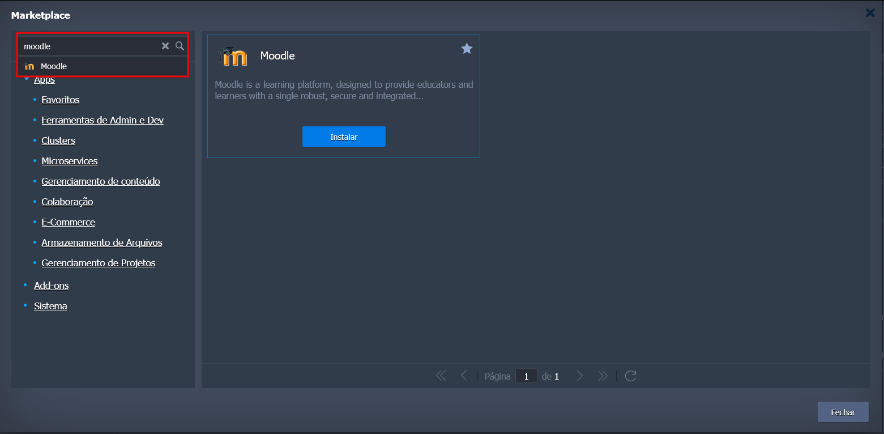Browse the E-Commerce category
This screenshot has width=884, height=434.
pyautogui.click(x=69, y=222)
